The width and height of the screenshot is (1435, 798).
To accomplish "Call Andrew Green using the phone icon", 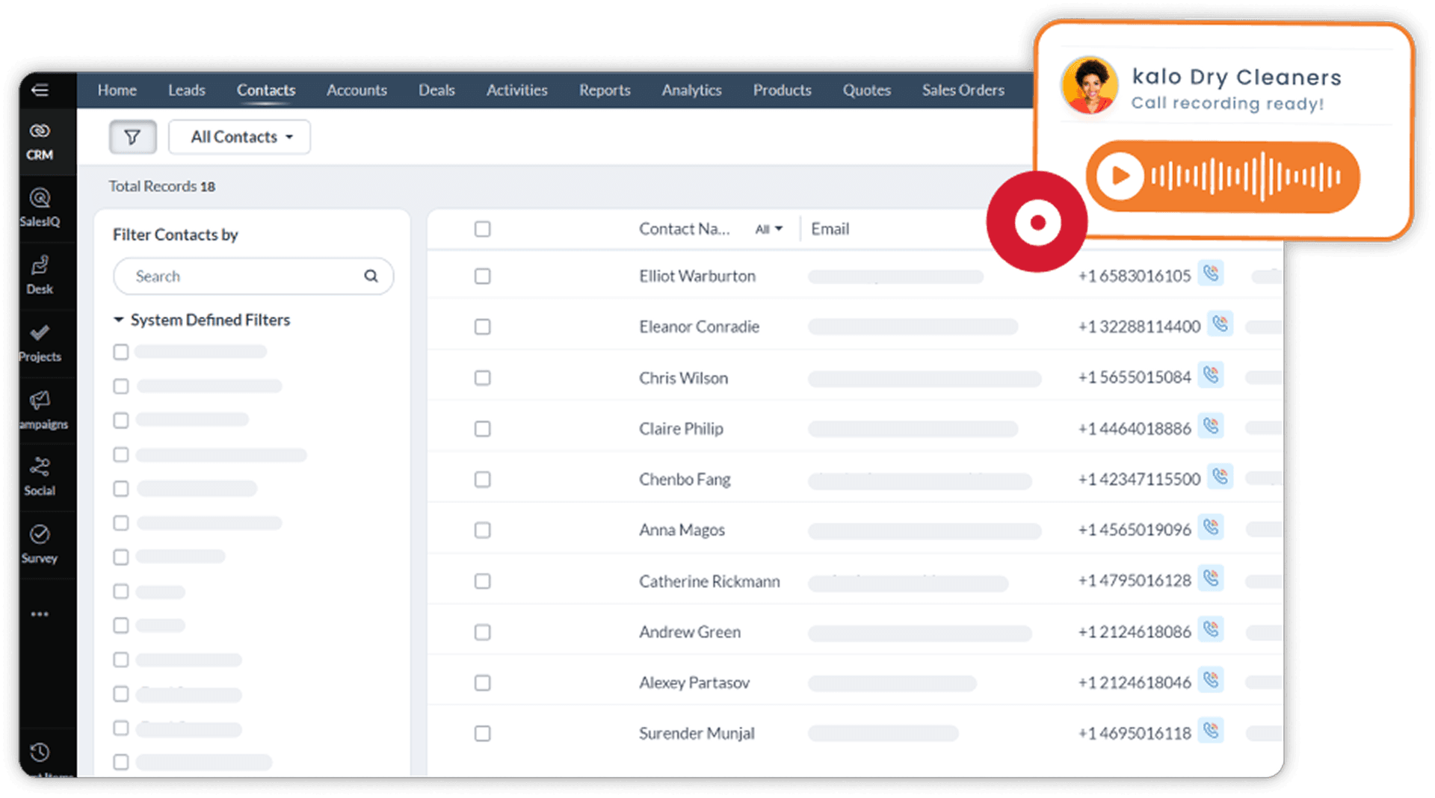I will click(x=1211, y=630).
